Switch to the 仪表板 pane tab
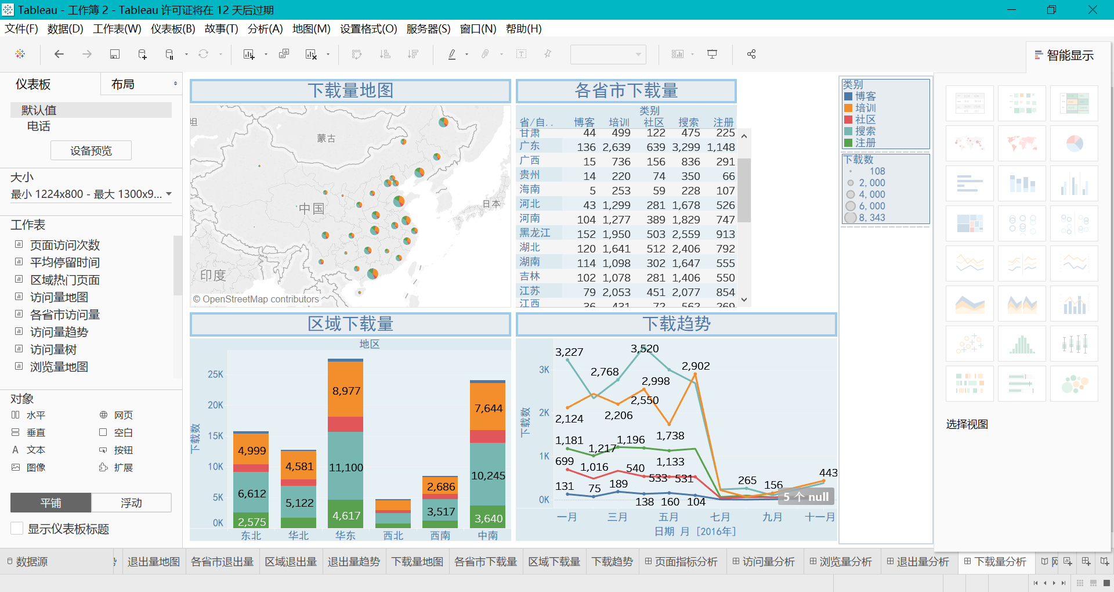The width and height of the screenshot is (1114, 592). pos(33,84)
